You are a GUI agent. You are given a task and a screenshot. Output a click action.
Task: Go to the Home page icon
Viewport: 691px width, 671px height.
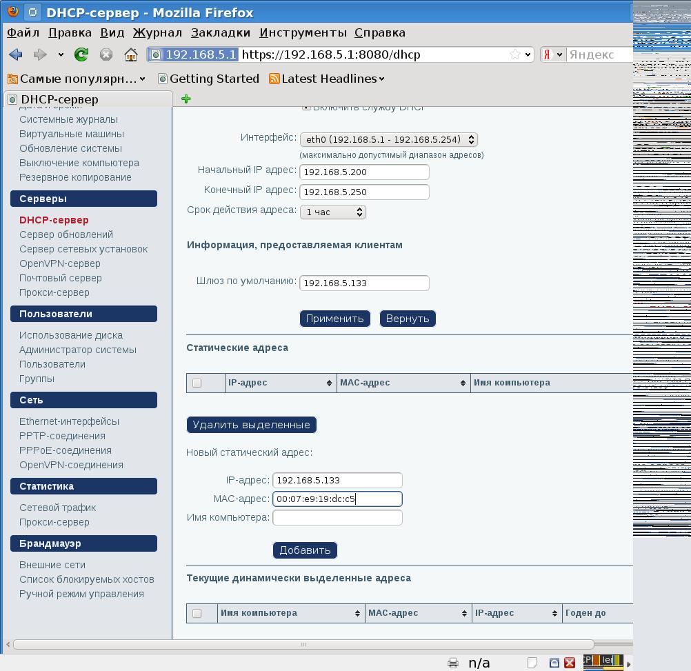(x=131, y=54)
